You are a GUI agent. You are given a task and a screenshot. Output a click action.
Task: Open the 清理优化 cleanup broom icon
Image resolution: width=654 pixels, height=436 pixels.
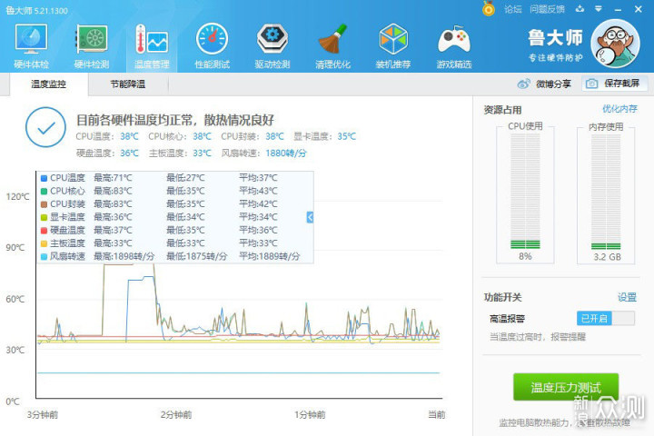coord(332,46)
